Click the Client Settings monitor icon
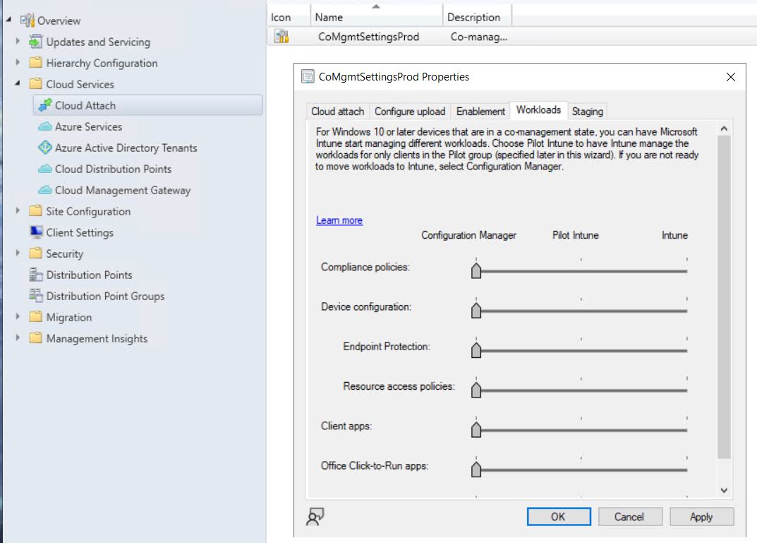This screenshot has width=757, height=543. 36,232
